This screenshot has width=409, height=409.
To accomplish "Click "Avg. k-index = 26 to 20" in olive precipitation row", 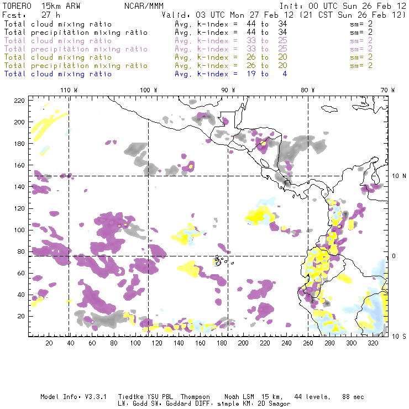I will pyautogui.click(x=231, y=66).
